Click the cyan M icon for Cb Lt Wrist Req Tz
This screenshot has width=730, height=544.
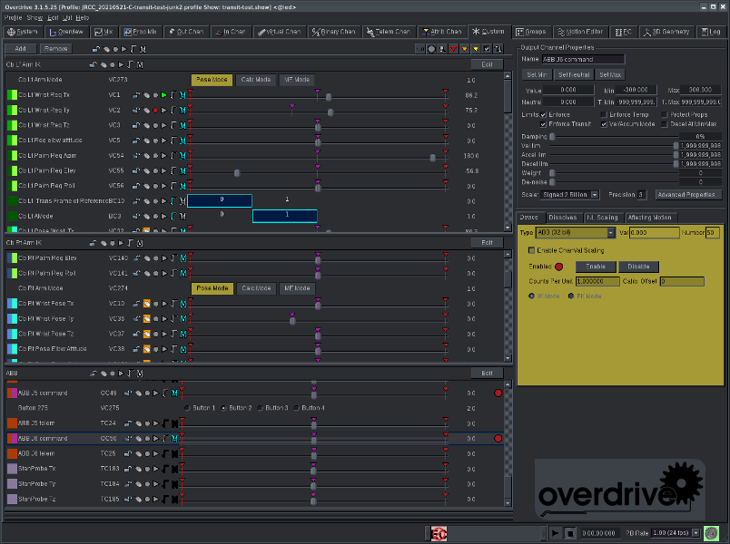pos(182,125)
